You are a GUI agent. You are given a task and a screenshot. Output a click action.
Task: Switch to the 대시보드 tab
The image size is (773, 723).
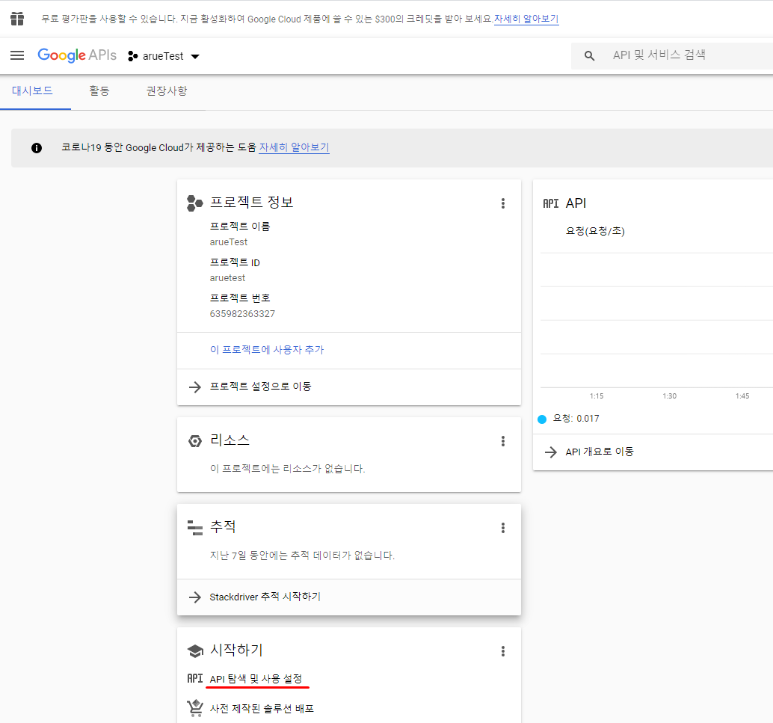pos(33,90)
